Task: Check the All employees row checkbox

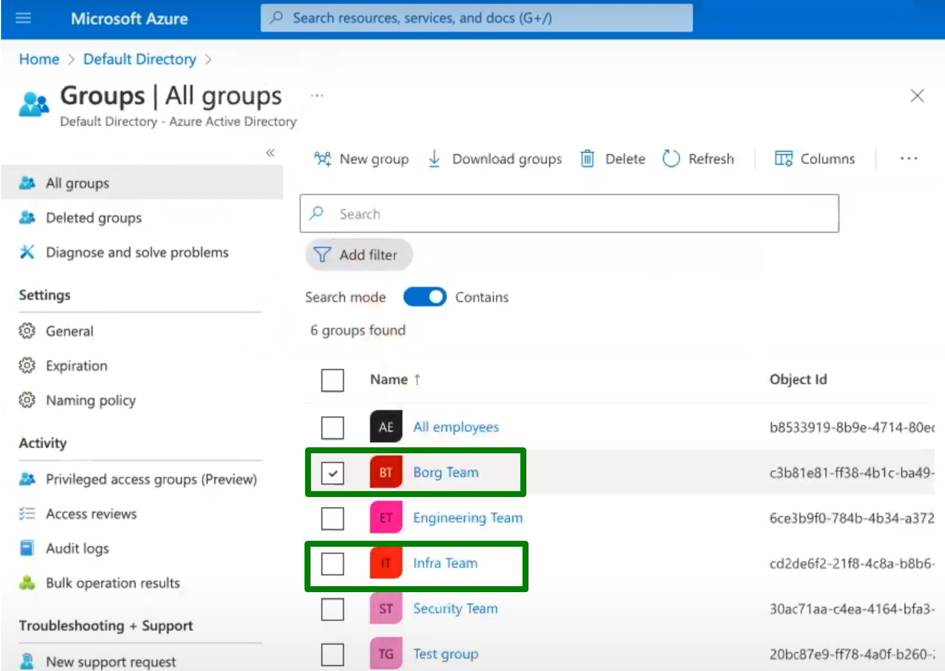Action: coord(332,427)
